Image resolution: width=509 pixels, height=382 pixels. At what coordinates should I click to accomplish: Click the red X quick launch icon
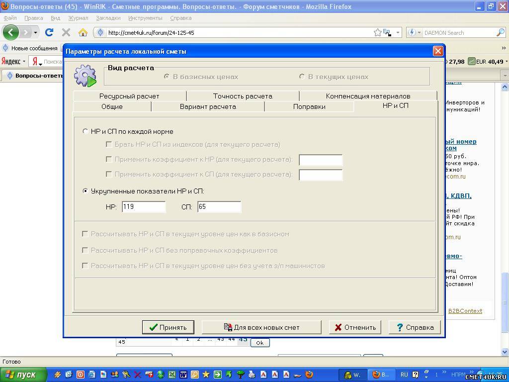138,375
